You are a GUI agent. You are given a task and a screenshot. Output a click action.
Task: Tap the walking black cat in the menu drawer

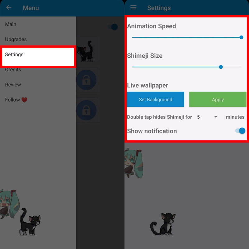pos(30,222)
